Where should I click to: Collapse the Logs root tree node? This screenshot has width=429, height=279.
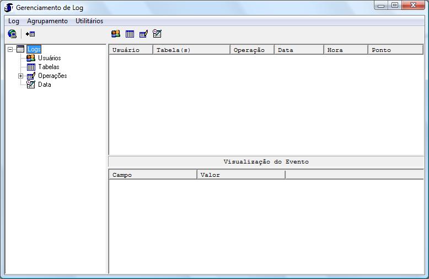10,49
